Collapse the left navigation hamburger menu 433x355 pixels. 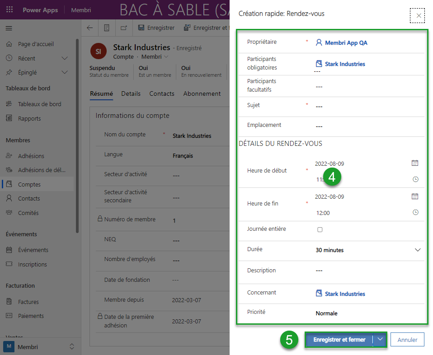tap(9, 28)
